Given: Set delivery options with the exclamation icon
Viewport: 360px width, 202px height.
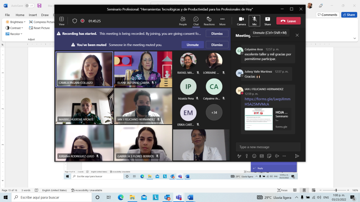Looking at the screenshot, I should tap(246, 156).
